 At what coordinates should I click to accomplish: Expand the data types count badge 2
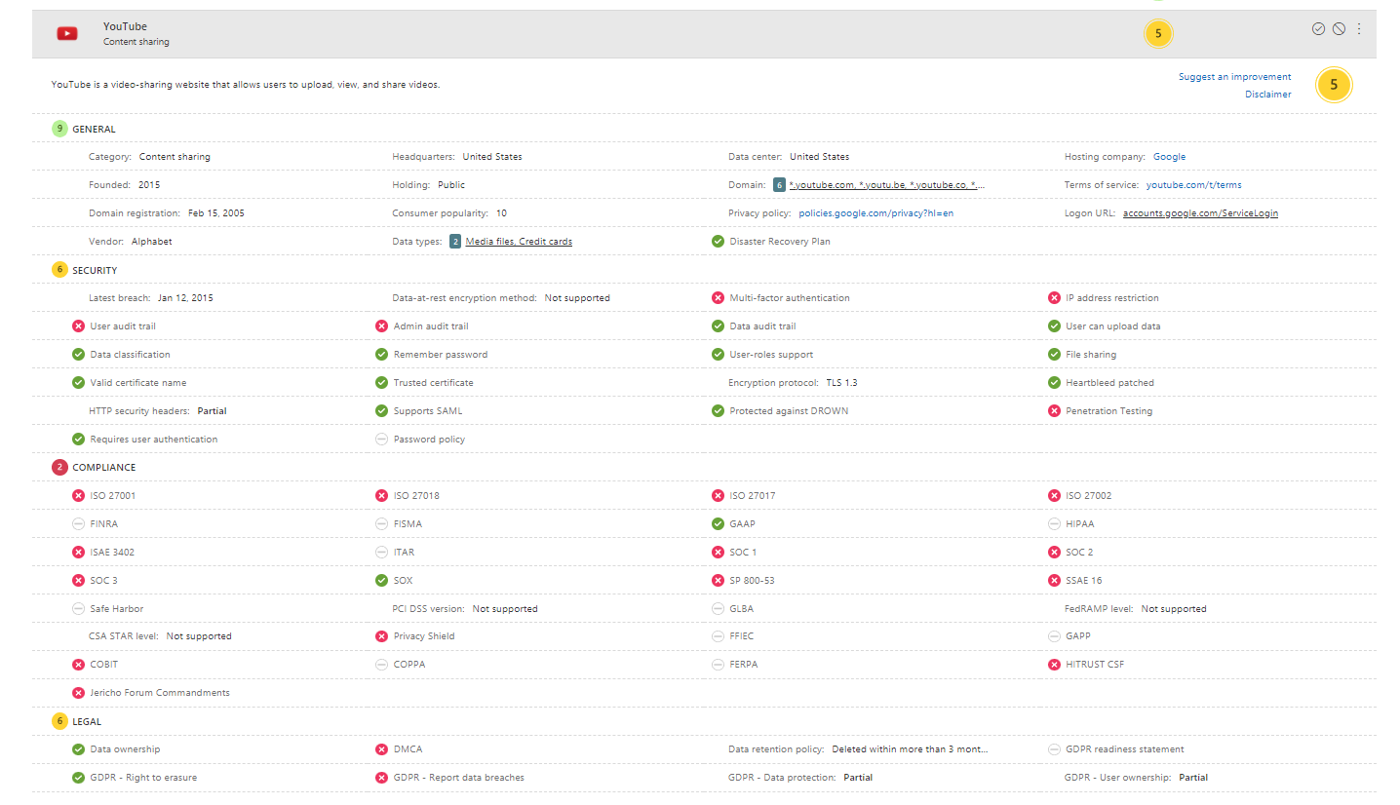(x=455, y=242)
